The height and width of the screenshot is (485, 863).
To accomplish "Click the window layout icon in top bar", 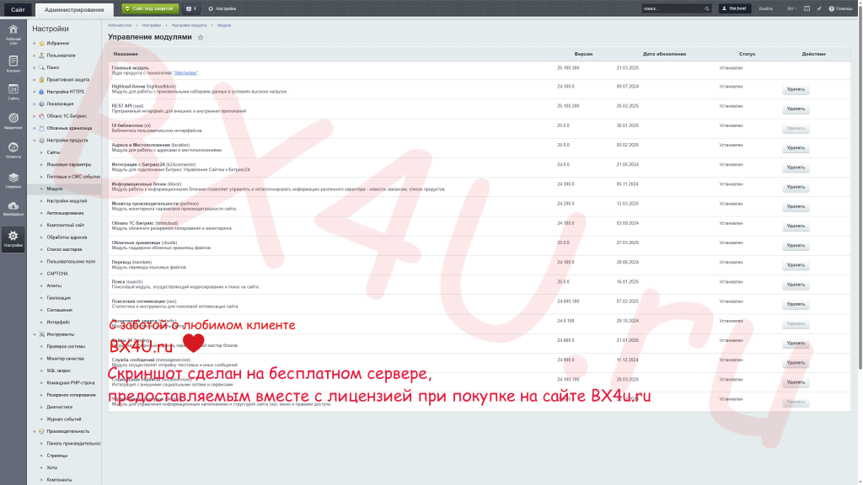I will (x=807, y=8).
